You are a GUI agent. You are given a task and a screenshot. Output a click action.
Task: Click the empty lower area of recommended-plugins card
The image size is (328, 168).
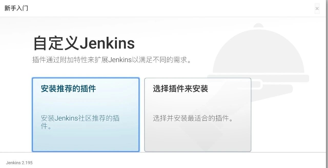(86, 141)
